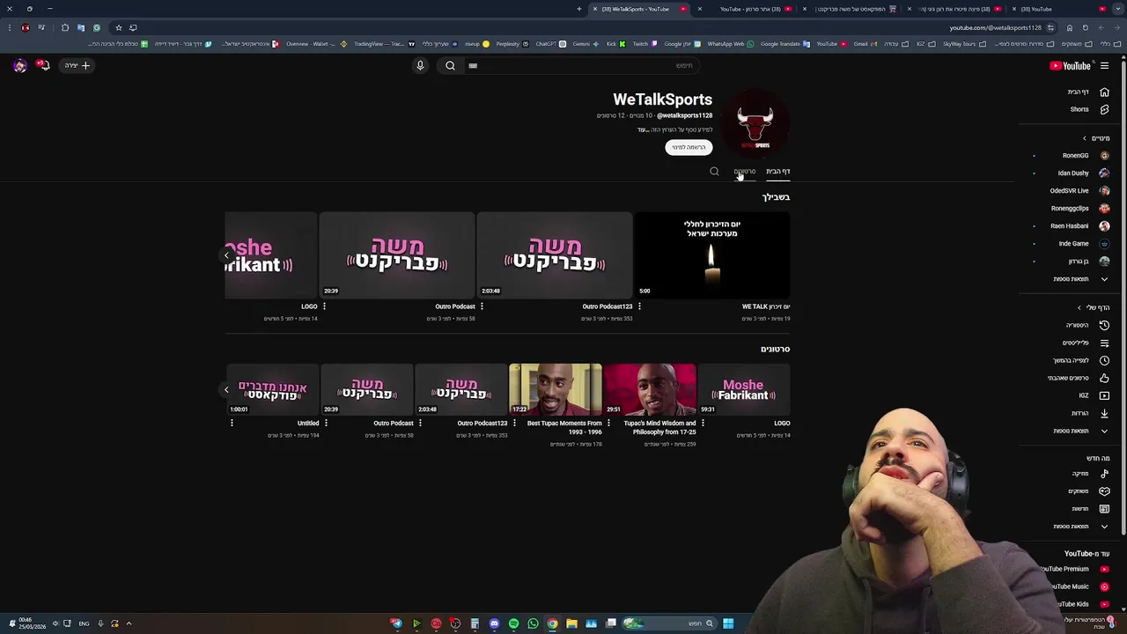Show previous videos in the Videos shelf
1127x634 pixels.
pyautogui.click(x=226, y=389)
